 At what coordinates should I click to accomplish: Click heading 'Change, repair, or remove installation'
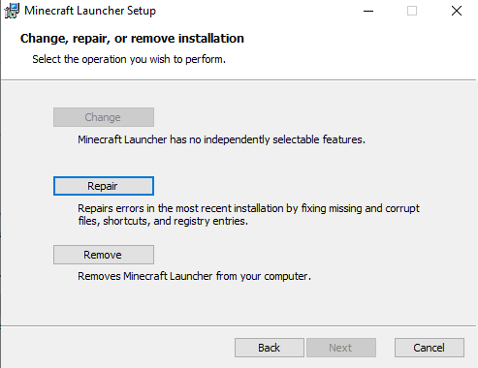click(x=132, y=39)
